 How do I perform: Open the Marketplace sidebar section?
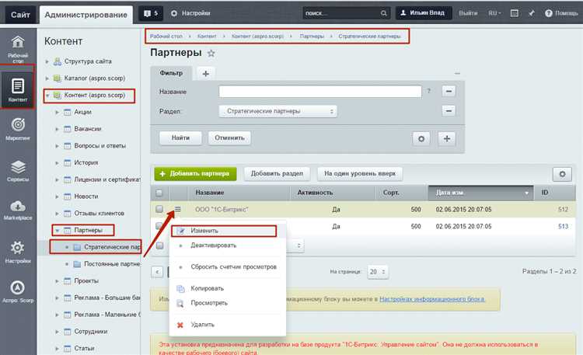click(18, 210)
